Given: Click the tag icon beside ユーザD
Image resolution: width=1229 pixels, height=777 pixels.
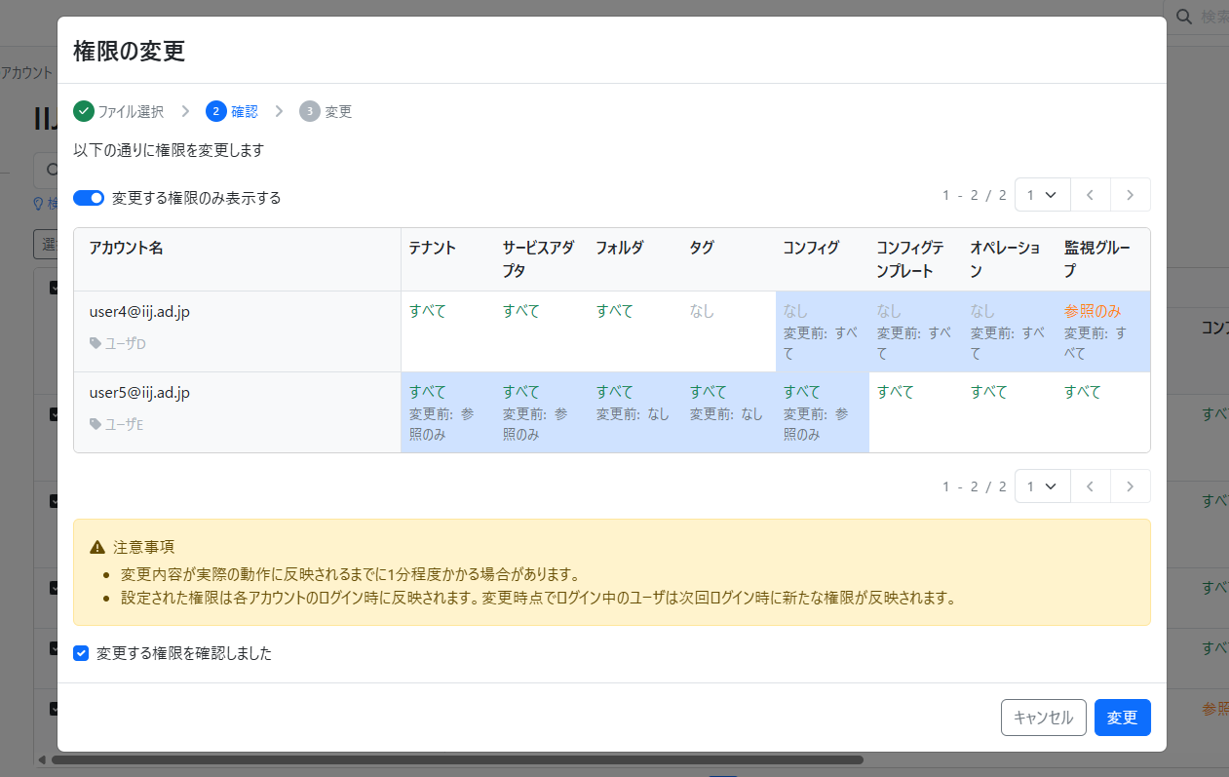Looking at the screenshot, I should click(95, 343).
